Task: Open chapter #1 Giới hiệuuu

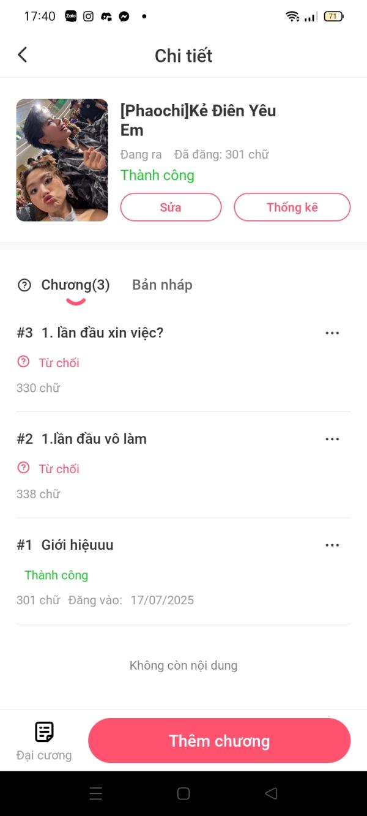Action: tap(78, 545)
